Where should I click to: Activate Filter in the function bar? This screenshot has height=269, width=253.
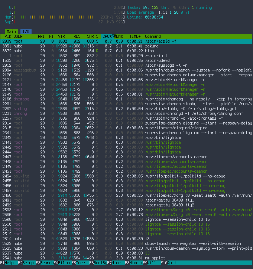click(x=63, y=263)
